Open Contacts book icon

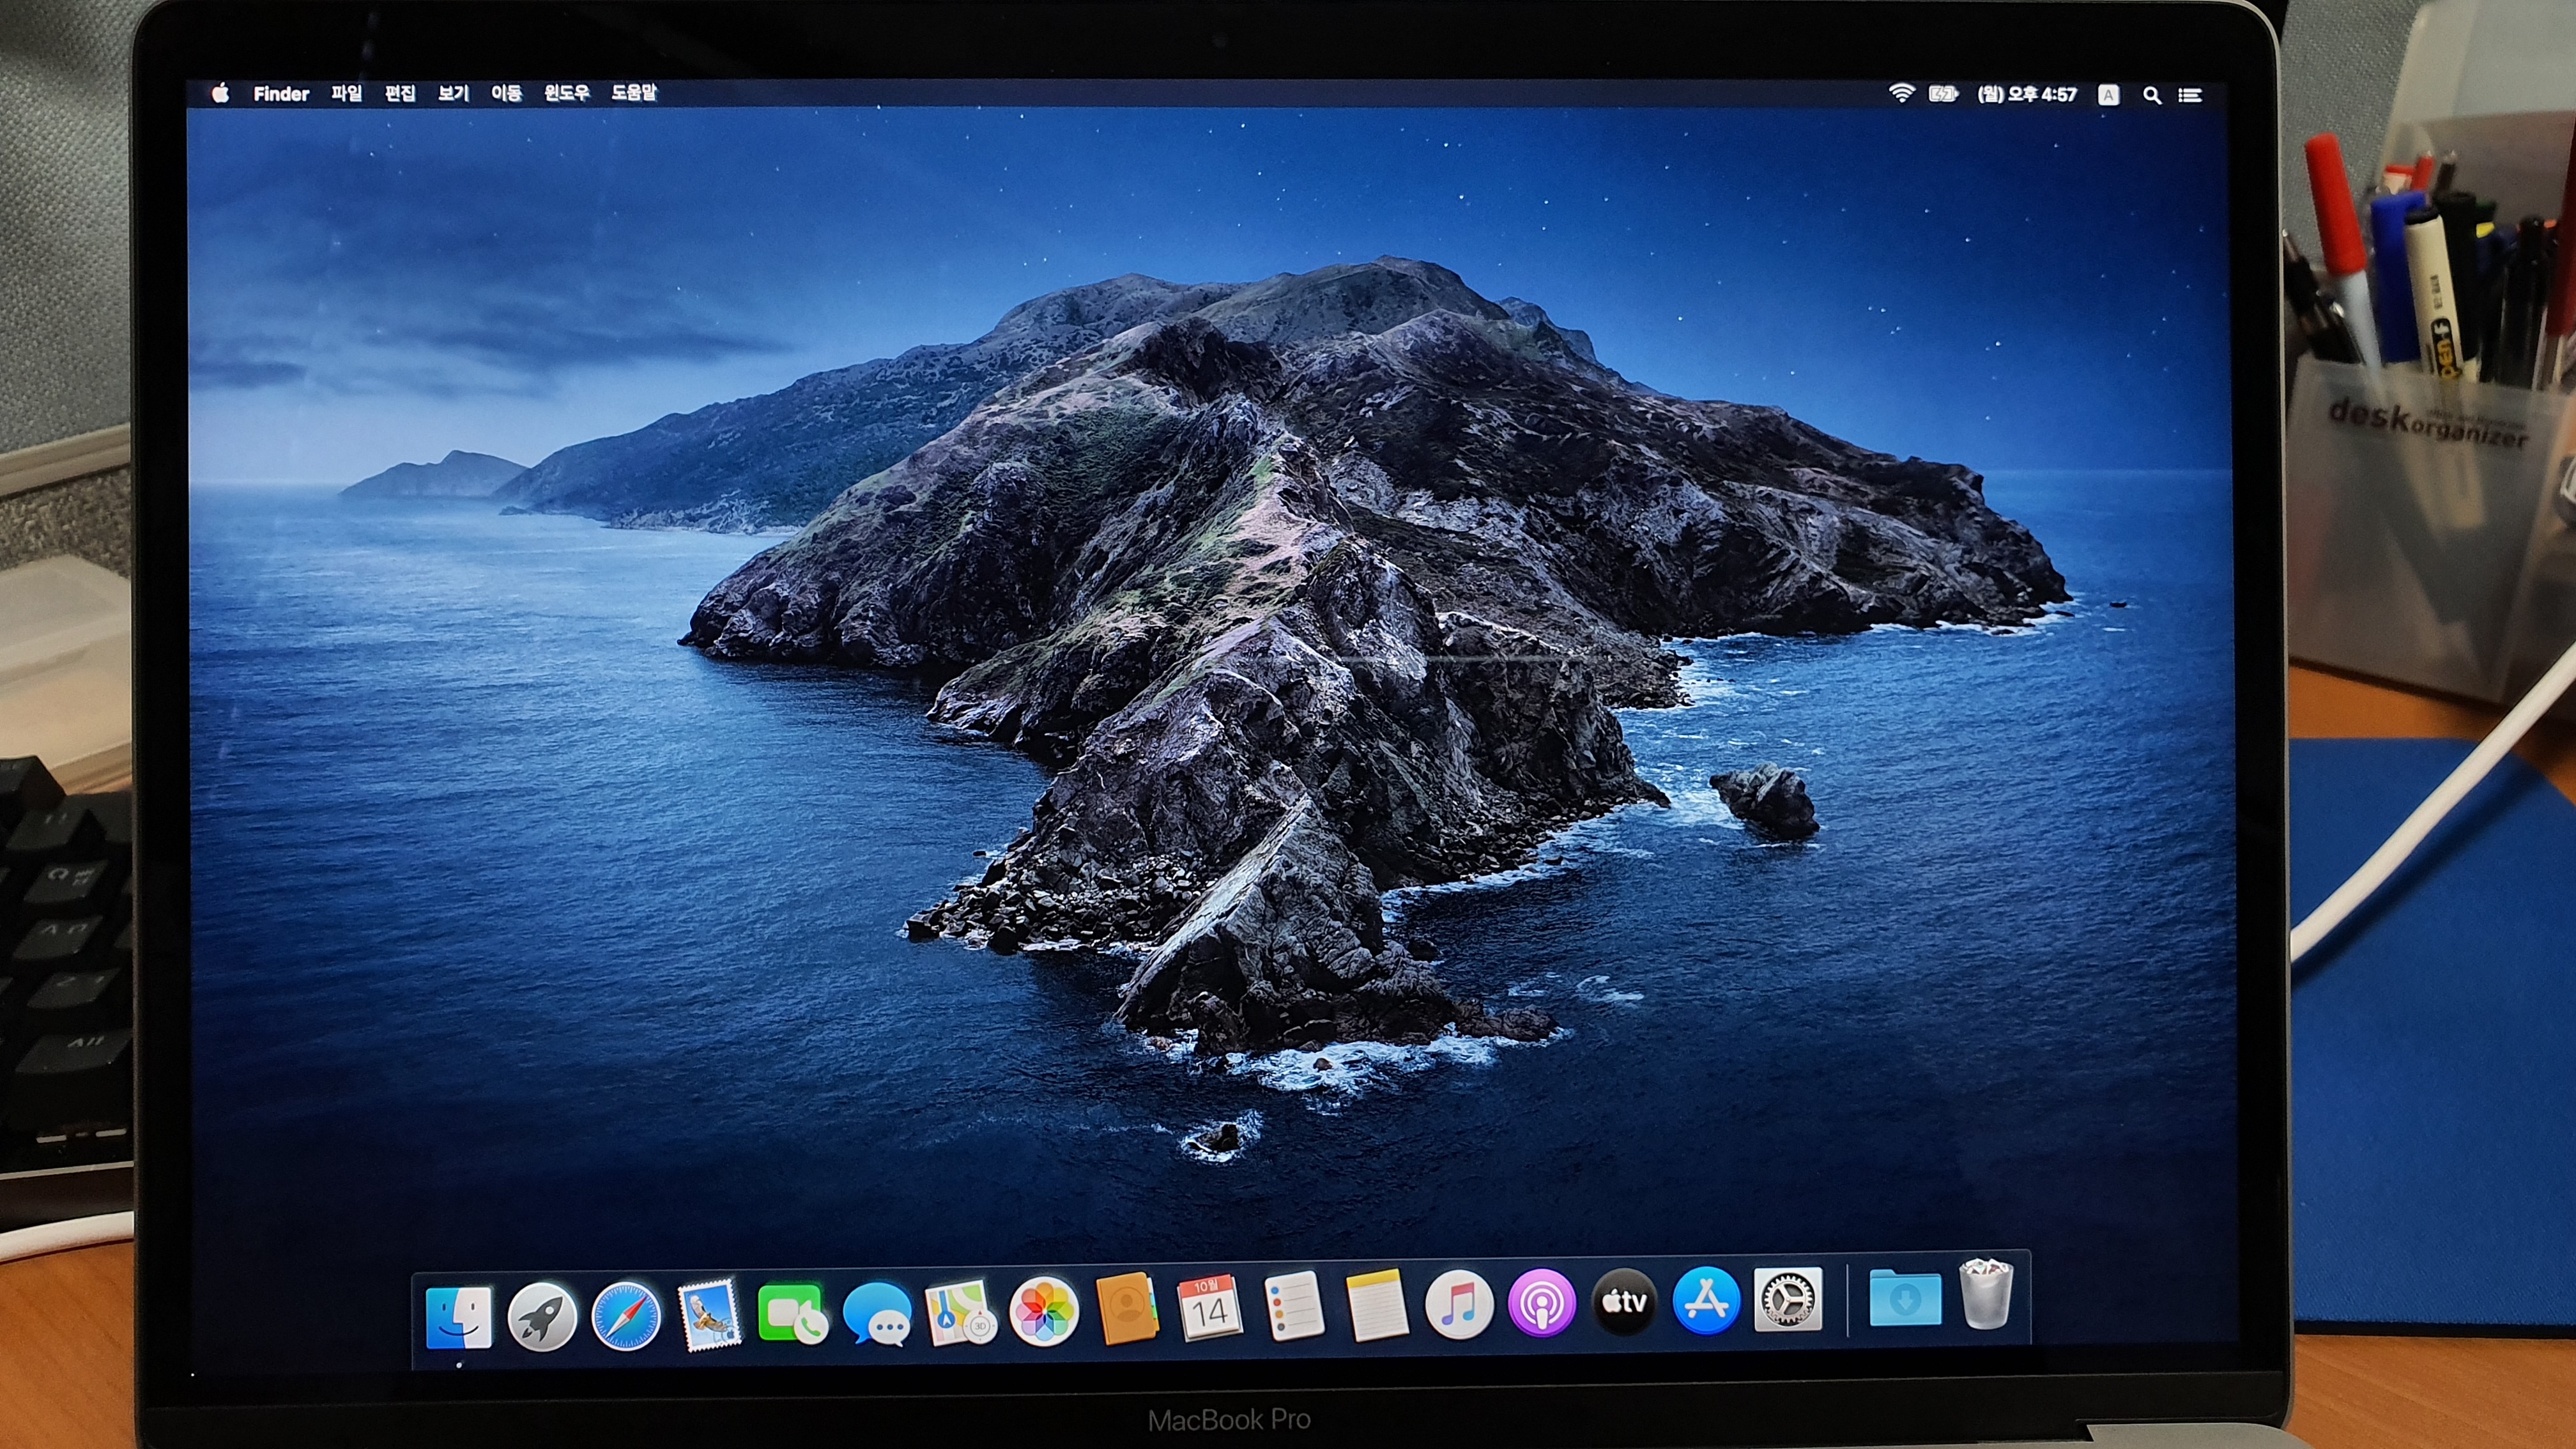(x=1127, y=1308)
